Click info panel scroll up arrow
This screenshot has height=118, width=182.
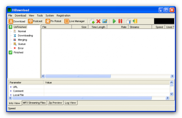(x=172, y=82)
